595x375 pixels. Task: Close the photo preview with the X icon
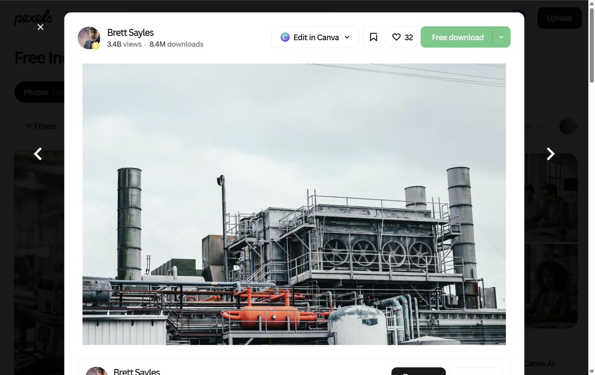coord(40,27)
